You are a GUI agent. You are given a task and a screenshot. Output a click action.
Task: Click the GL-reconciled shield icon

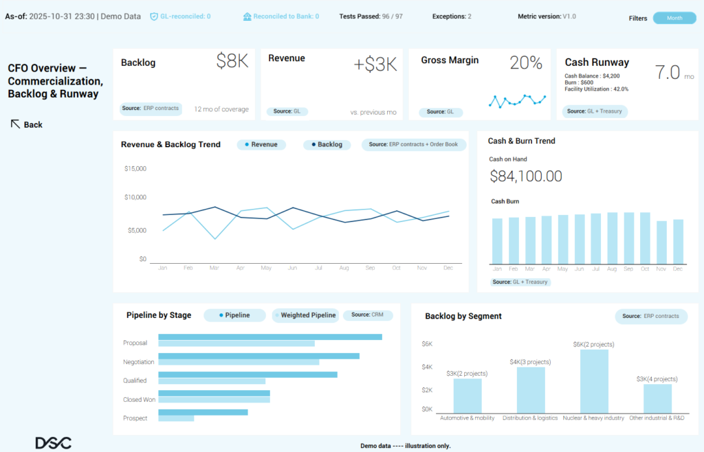tap(154, 16)
